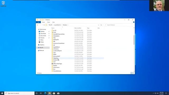
Task: Click the Forward navigation arrow
Action: [x=40, y=25]
